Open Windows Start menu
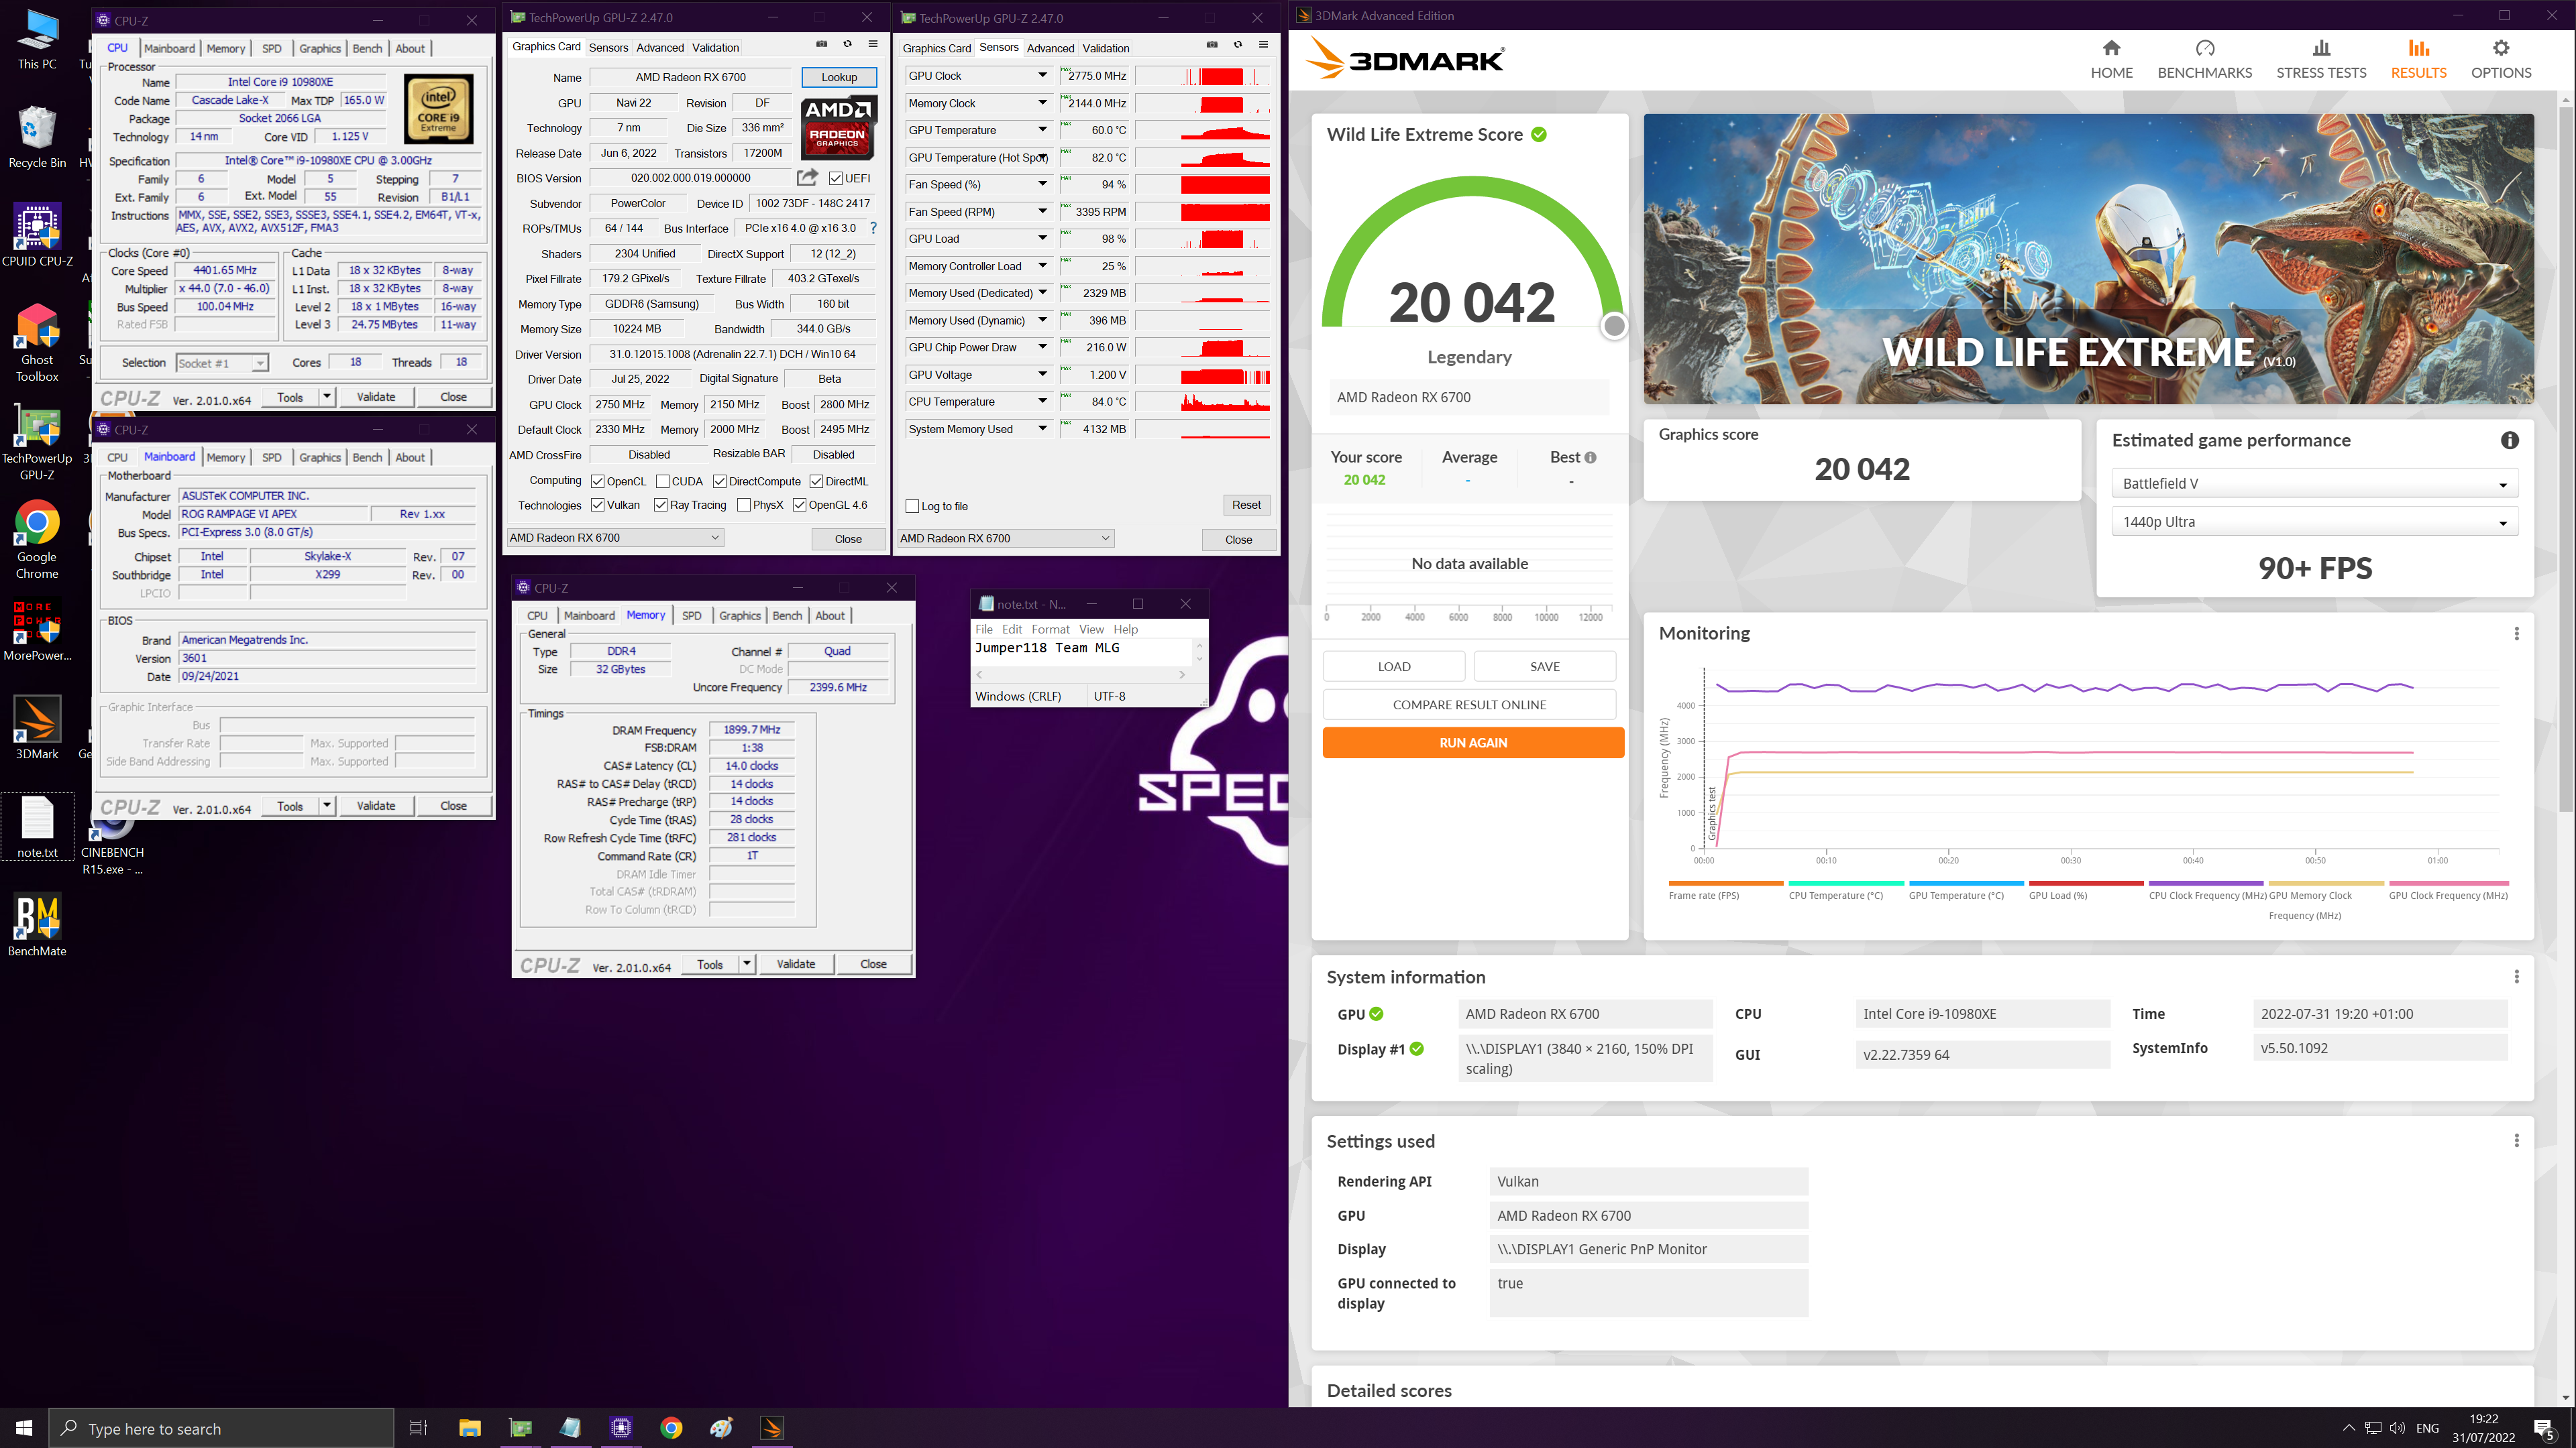This screenshot has height=1448, width=2576. click(x=24, y=1428)
